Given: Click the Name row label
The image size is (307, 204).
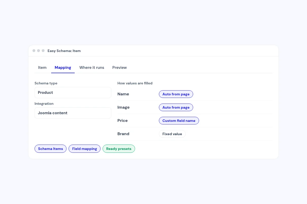Looking at the screenshot, I should [x=123, y=94].
